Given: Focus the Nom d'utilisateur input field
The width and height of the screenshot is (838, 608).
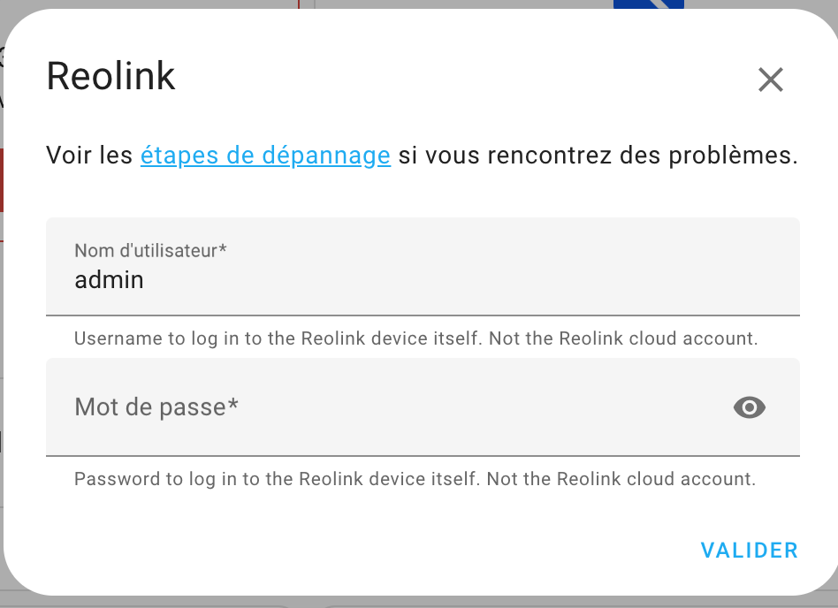Looking at the screenshot, I should coord(423,267).
